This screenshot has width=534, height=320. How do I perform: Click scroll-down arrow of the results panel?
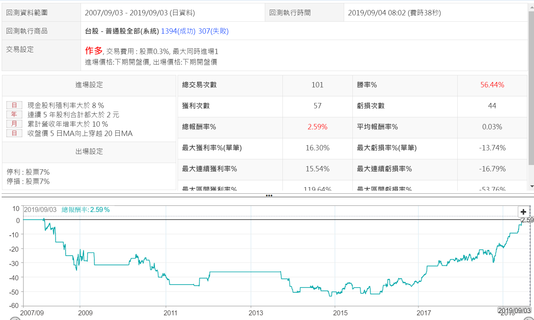click(531, 186)
